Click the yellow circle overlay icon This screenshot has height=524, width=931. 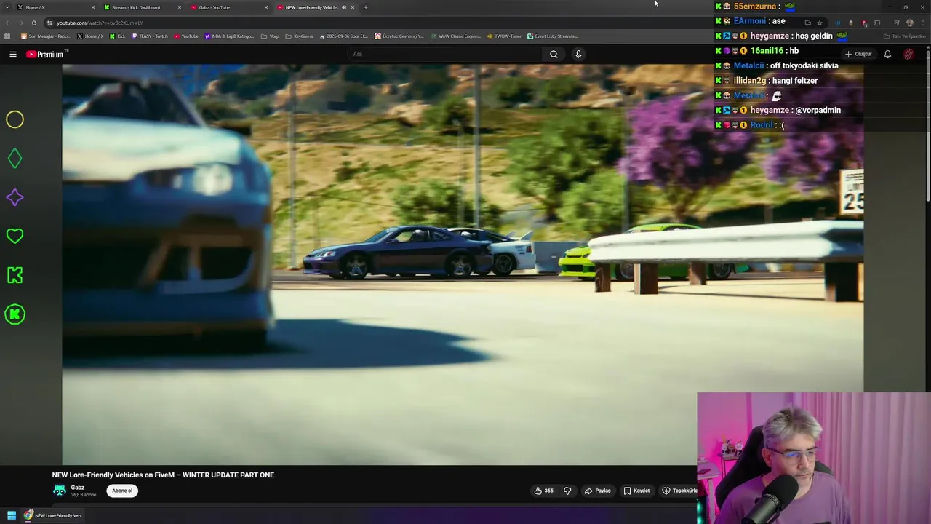tap(15, 119)
